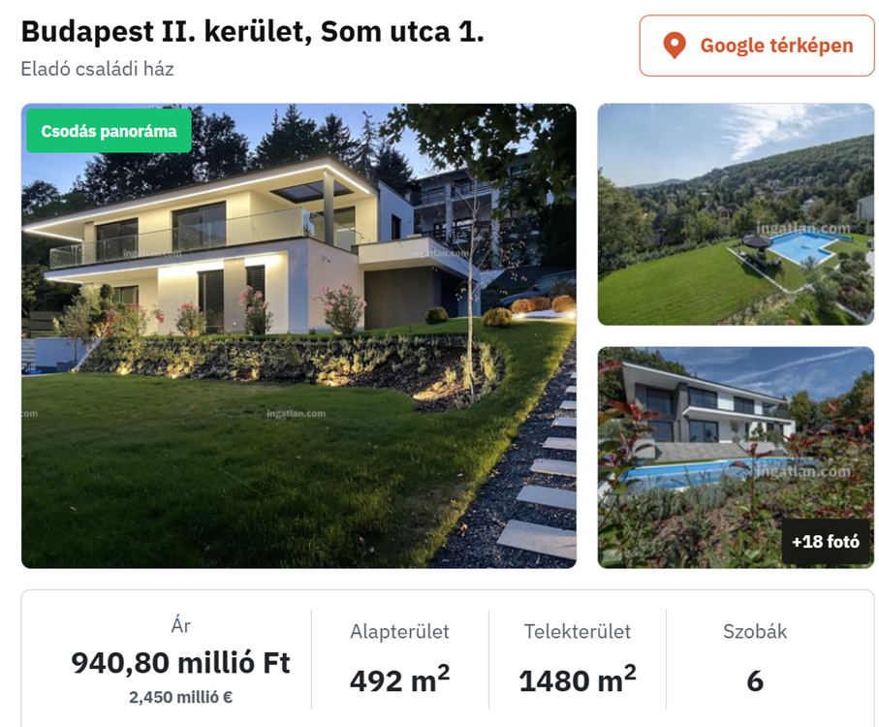Click the Ár label
The height and width of the screenshot is (727, 879).
click(180, 626)
